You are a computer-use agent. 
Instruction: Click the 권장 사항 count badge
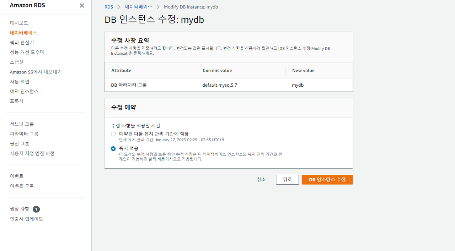pyautogui.click(x=36, y=209)
